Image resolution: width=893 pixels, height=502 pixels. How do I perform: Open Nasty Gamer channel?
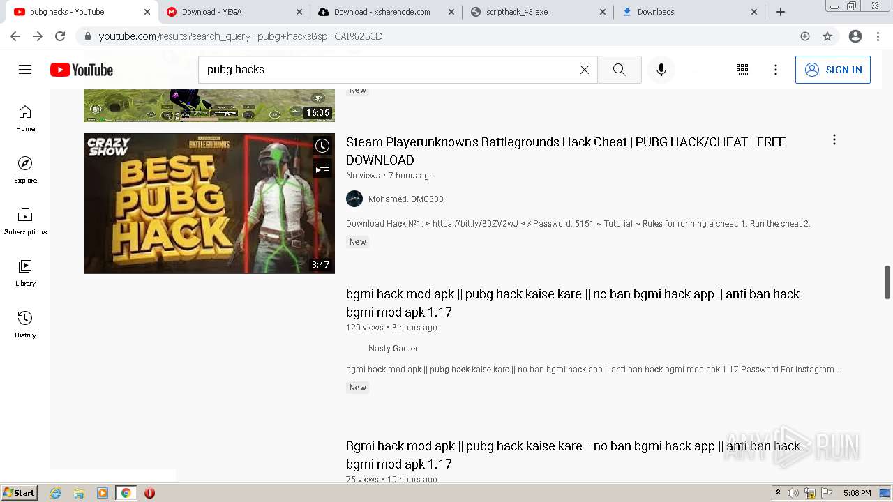pyautogui.click(x=393, y=349)
